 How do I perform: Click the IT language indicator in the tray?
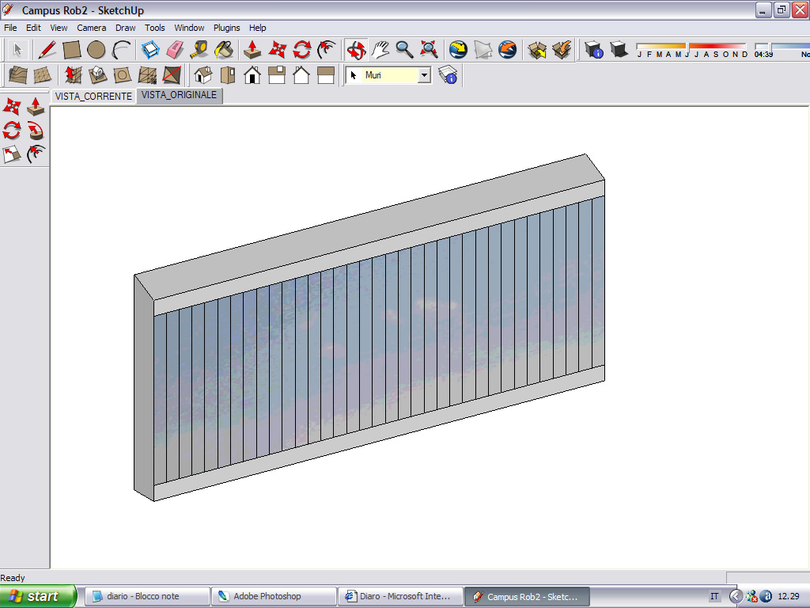[714, 596]
